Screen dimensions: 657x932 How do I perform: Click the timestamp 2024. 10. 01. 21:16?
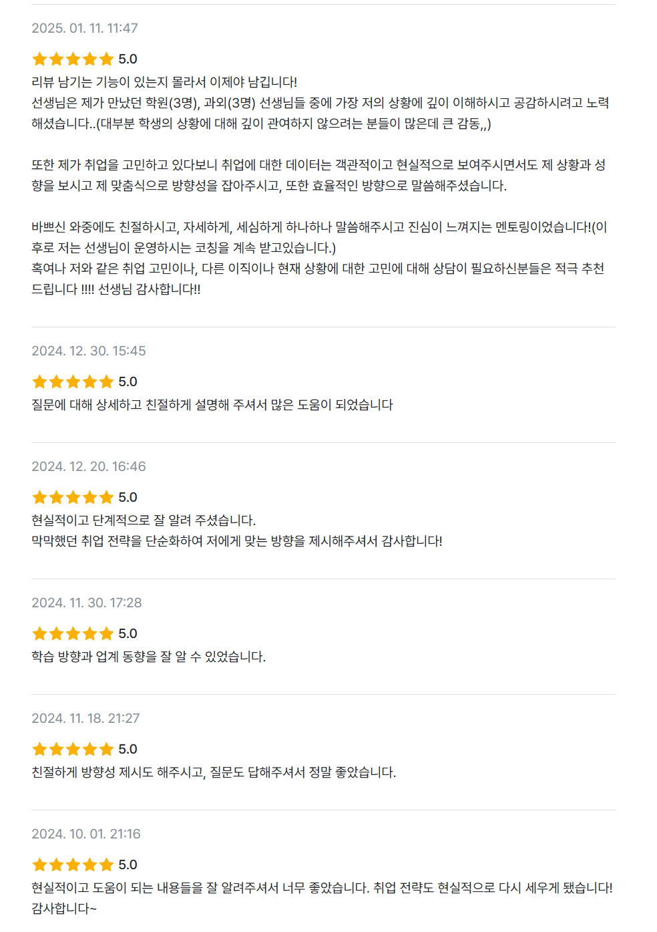(x=86, y=834)
